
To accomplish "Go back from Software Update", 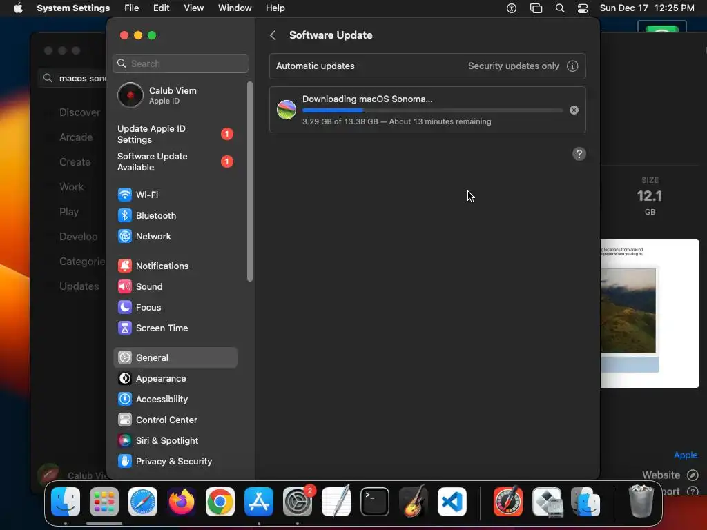I will click(273, 35).
